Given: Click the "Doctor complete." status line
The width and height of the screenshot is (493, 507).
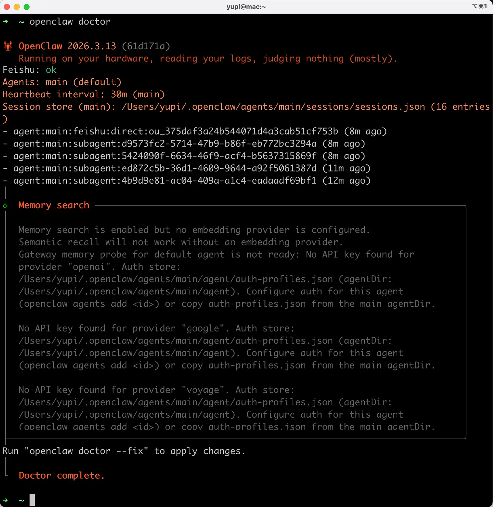Looking at the screenshot, I should tap(61, 475).
